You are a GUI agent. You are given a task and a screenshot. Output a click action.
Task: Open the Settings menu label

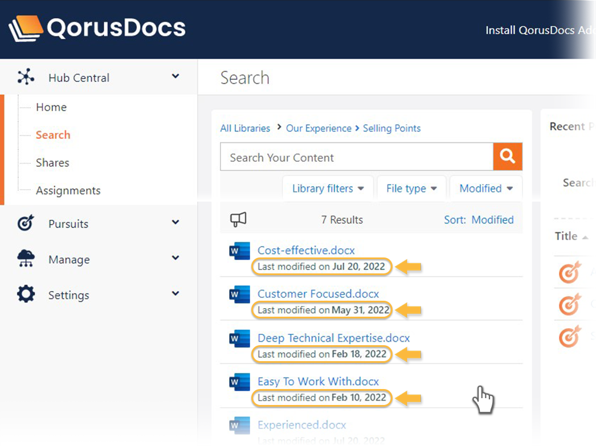(x=69, y=295)
